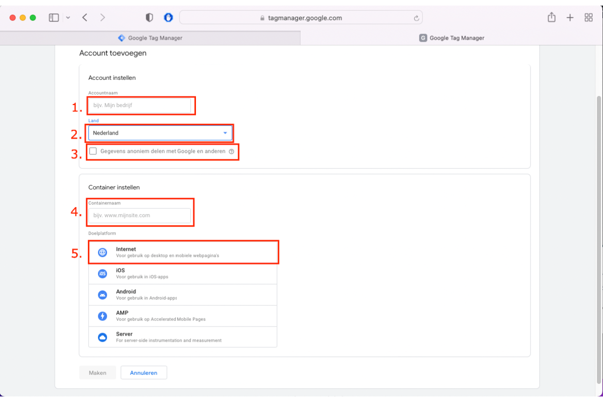
Task: Expand sidebar options chevron in Safari toolbar
Action: 68,18
